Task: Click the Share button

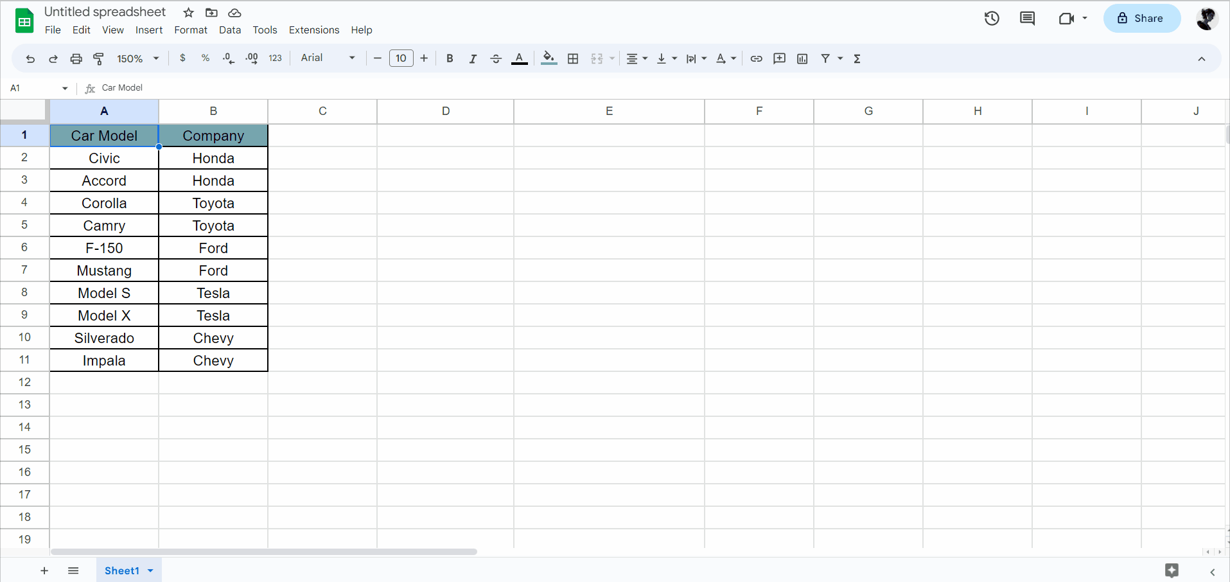Action: point(1141,19)
